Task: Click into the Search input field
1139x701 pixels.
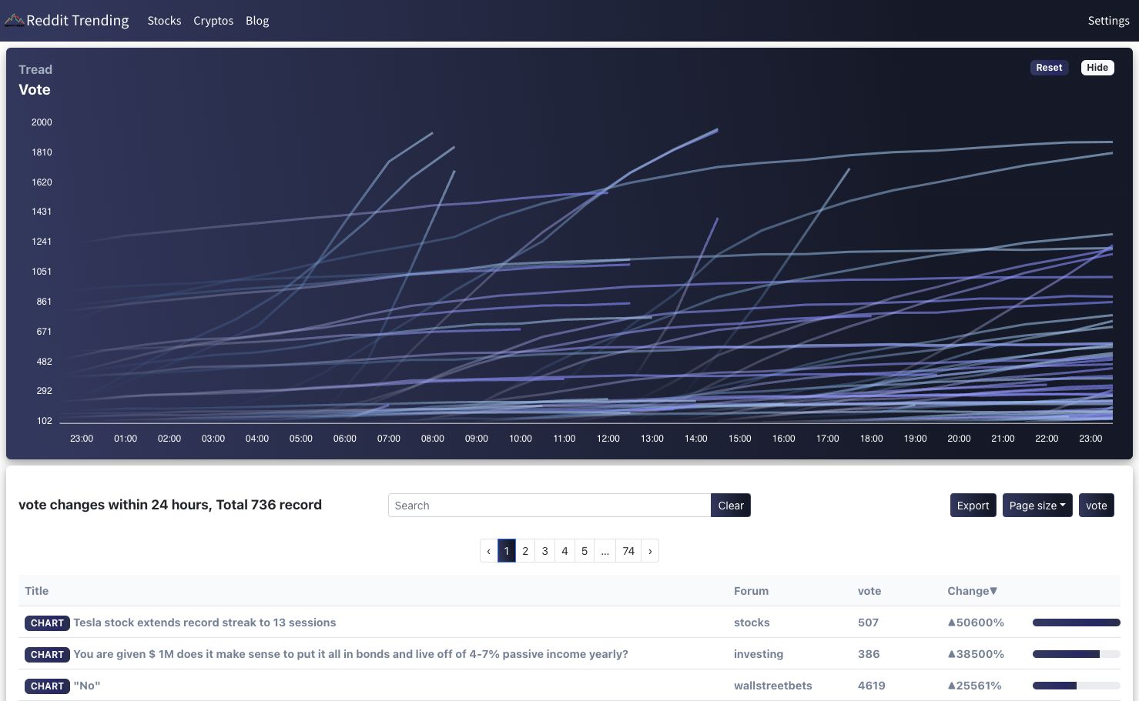Action: [x=549, y=506]
